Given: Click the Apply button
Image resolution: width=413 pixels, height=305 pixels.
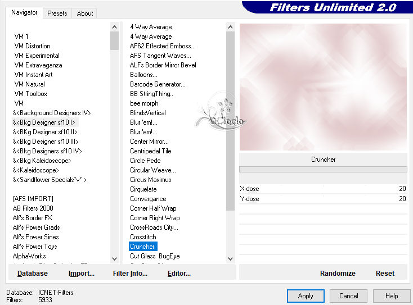Looking at the screenshot, I should click(x=306, y=296).
